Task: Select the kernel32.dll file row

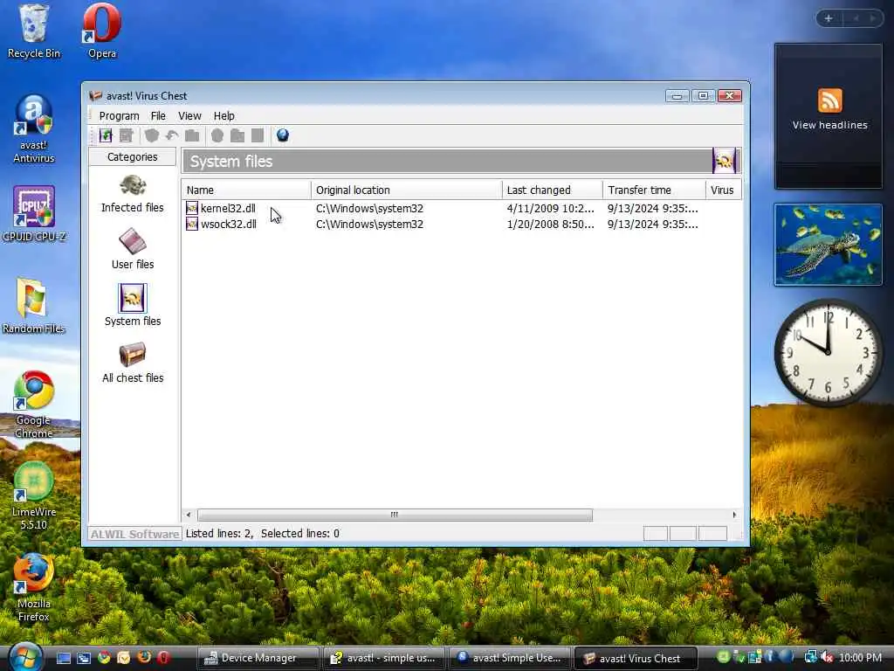Action: [462, 208]
